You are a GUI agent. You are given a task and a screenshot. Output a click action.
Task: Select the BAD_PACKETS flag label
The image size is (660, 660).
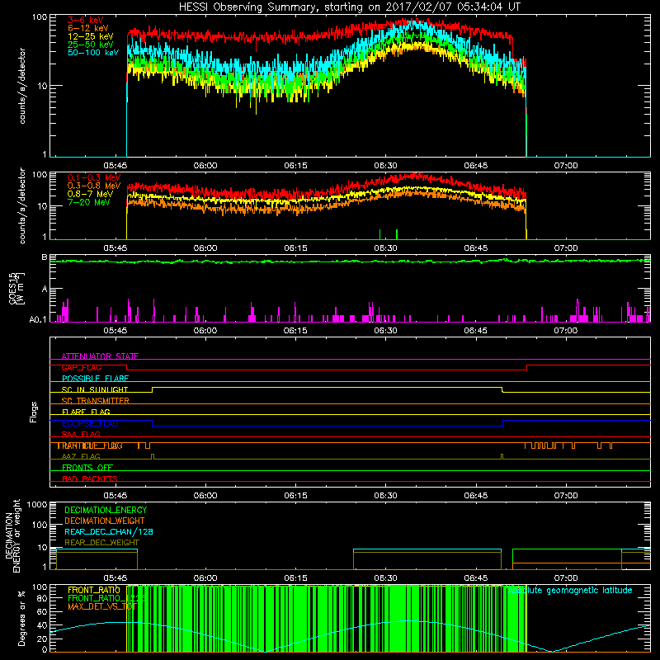tap(90, 478)
